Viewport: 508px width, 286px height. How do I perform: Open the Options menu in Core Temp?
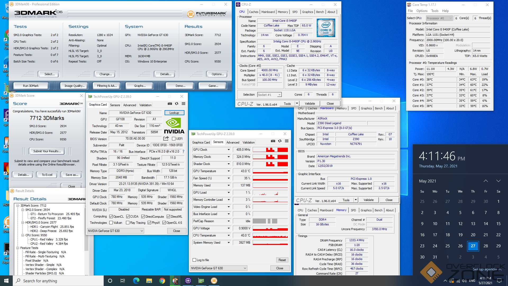tap(422, 11)
